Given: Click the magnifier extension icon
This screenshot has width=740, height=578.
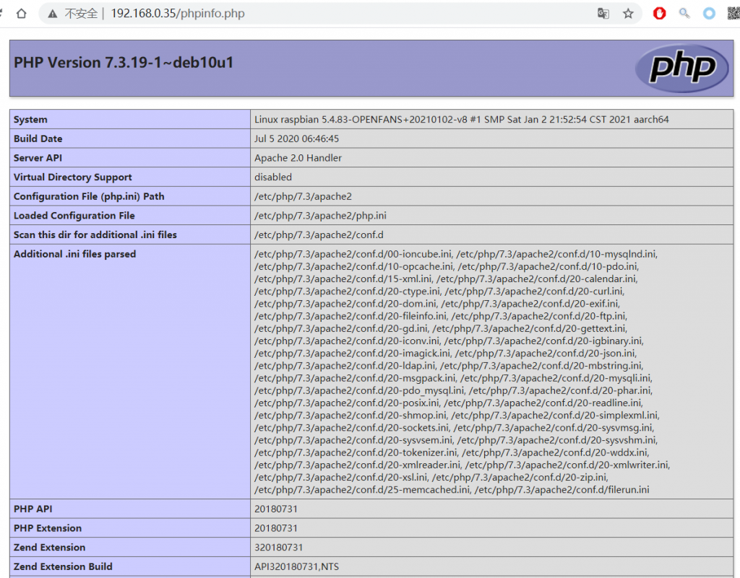Looking at the screenshot, I should coord(684,13).
